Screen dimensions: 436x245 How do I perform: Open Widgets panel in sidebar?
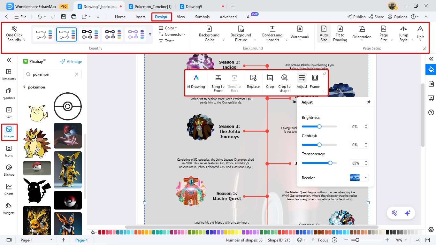pyautogui.click(x=9, y=209)
